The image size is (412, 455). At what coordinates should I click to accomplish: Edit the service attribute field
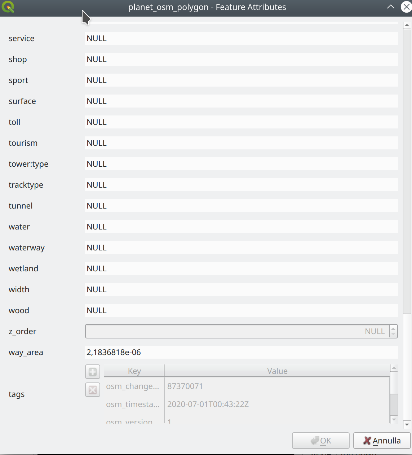coord(241,38)
